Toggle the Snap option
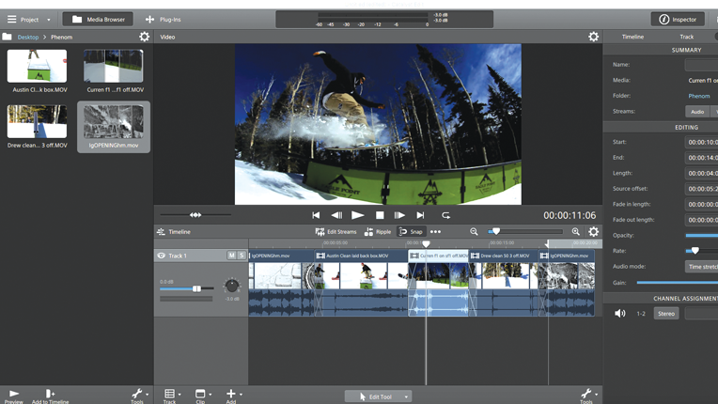The image size is (718, 404). (411, 232)
